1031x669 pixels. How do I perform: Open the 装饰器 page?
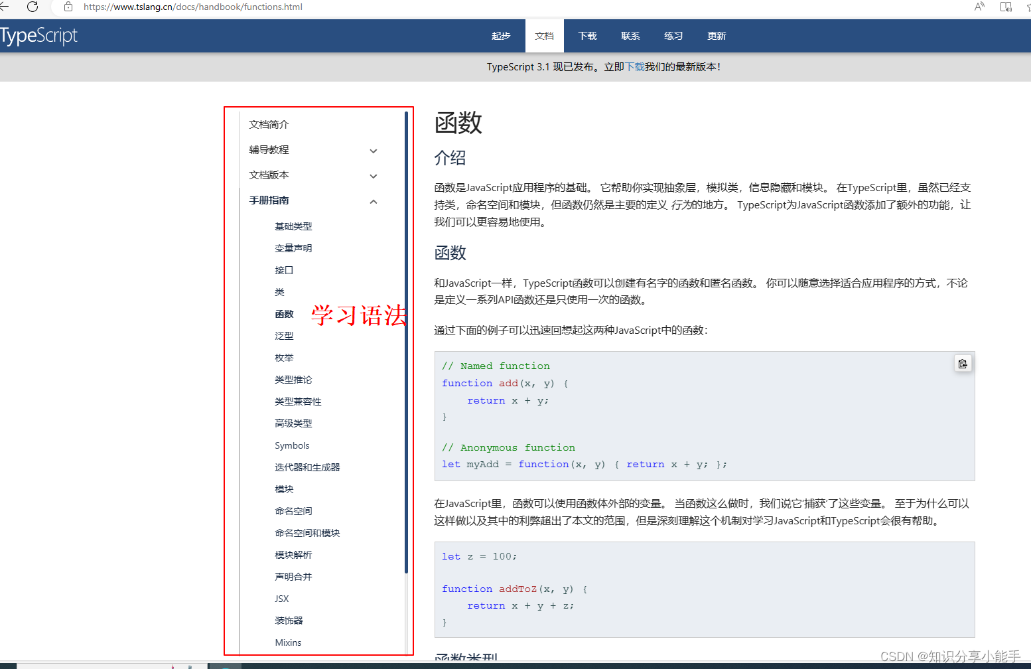[x=289, y=621]
